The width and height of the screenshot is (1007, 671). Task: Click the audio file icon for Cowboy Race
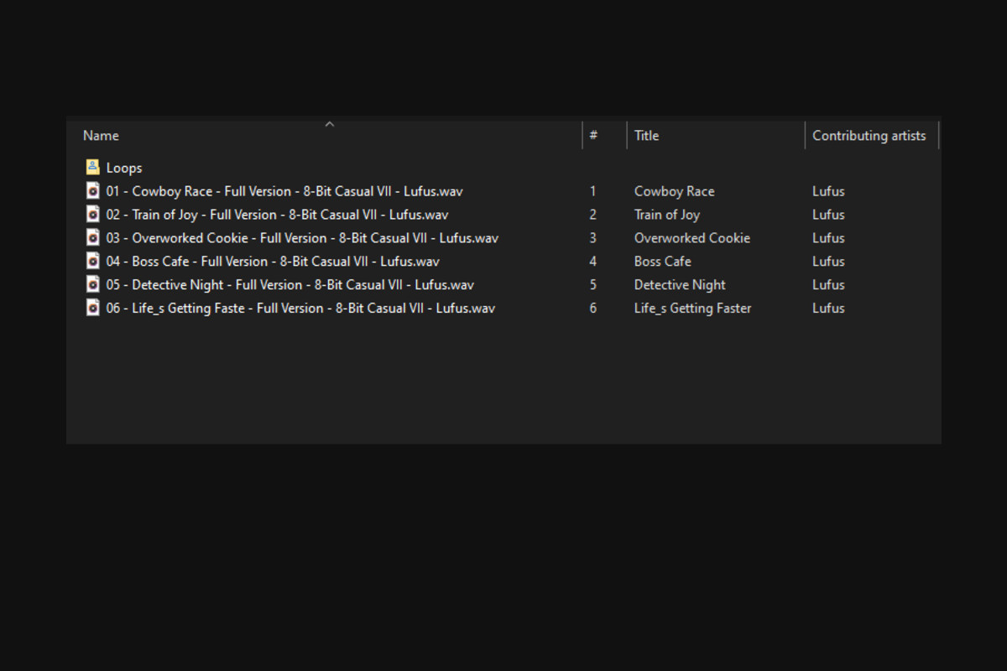click(x=92, y=190)
